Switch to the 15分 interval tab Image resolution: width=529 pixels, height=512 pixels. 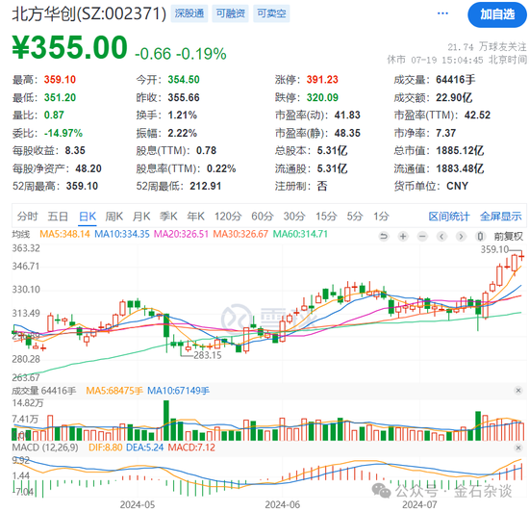click(326, 216)
